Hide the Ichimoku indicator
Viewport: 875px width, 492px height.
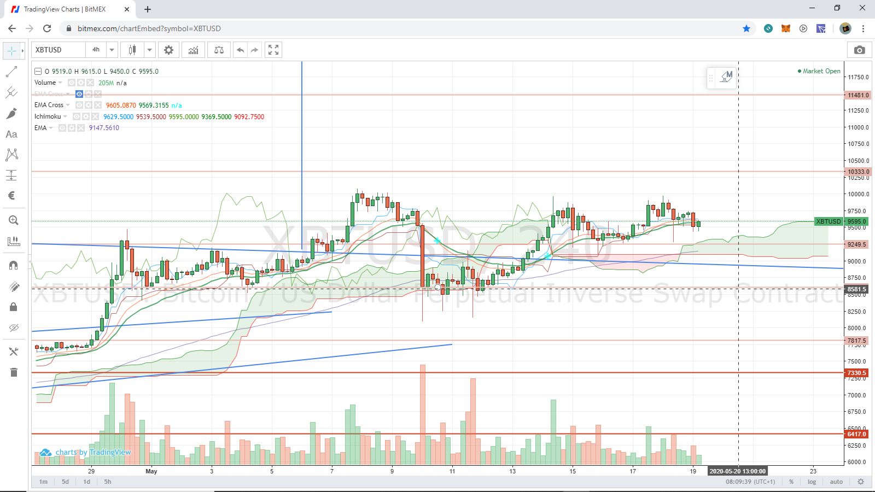[77, 116]
